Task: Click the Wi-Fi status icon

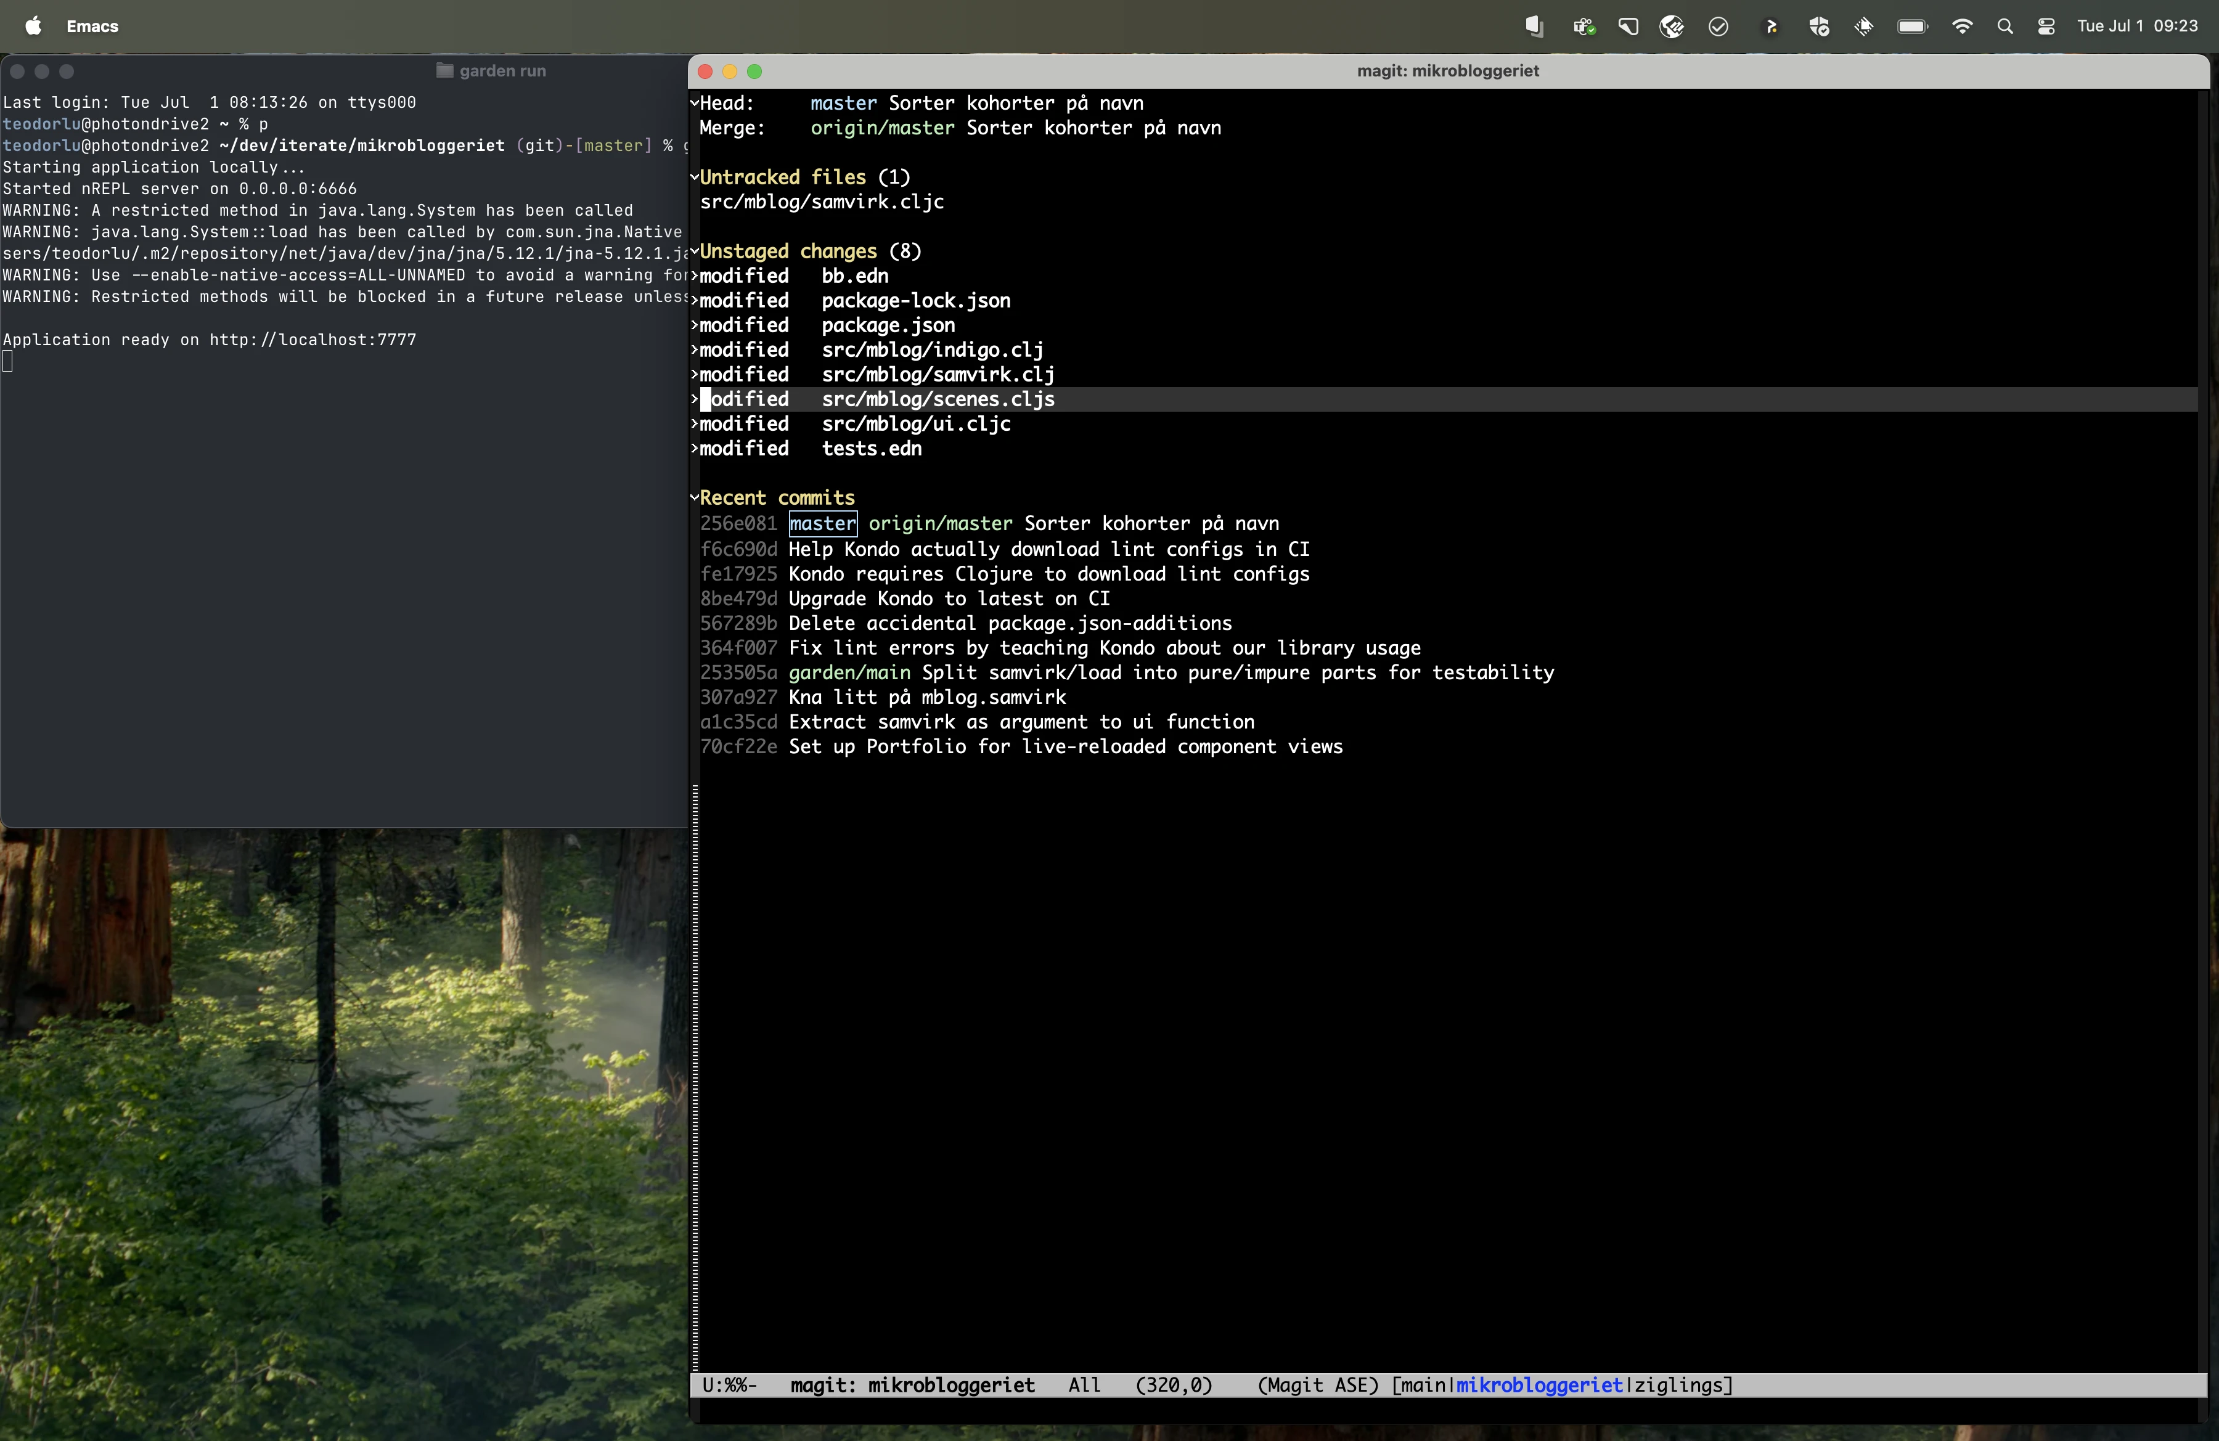Action: click(x=1963, y=26)
